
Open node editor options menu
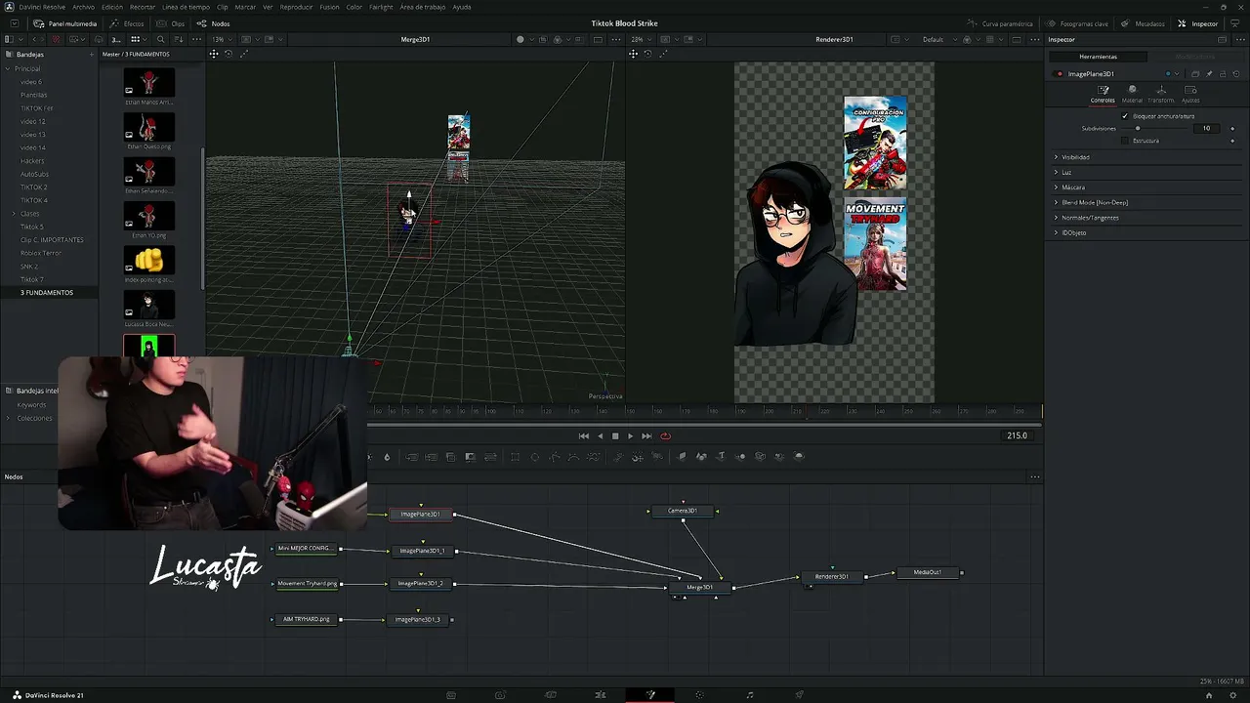[x=1034, y=476]
